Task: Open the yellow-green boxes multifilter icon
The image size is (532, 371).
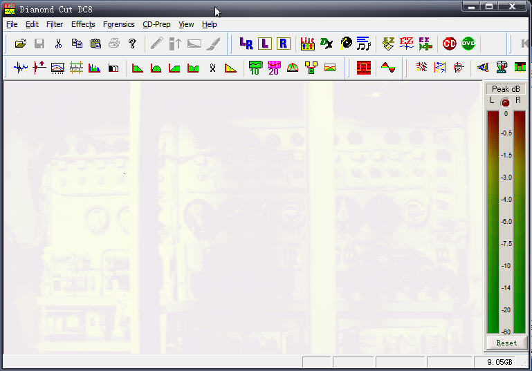Action: click(x=311, y=68)
